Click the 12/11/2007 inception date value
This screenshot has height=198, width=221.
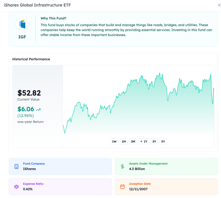pyautogui.click(x=138, y=189)
